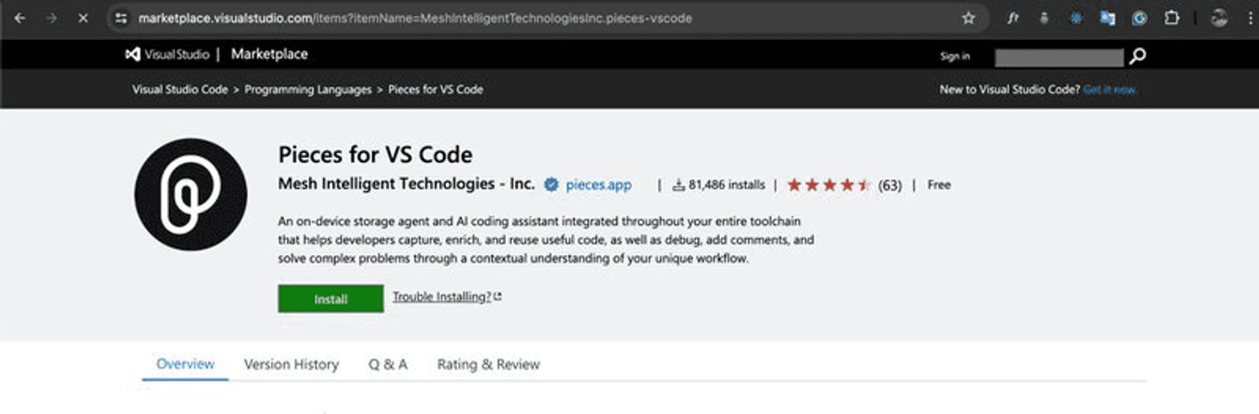The image size is (1259, 414).
Task: Click 'Get it now' link
Action: (x=1110, y=89)
